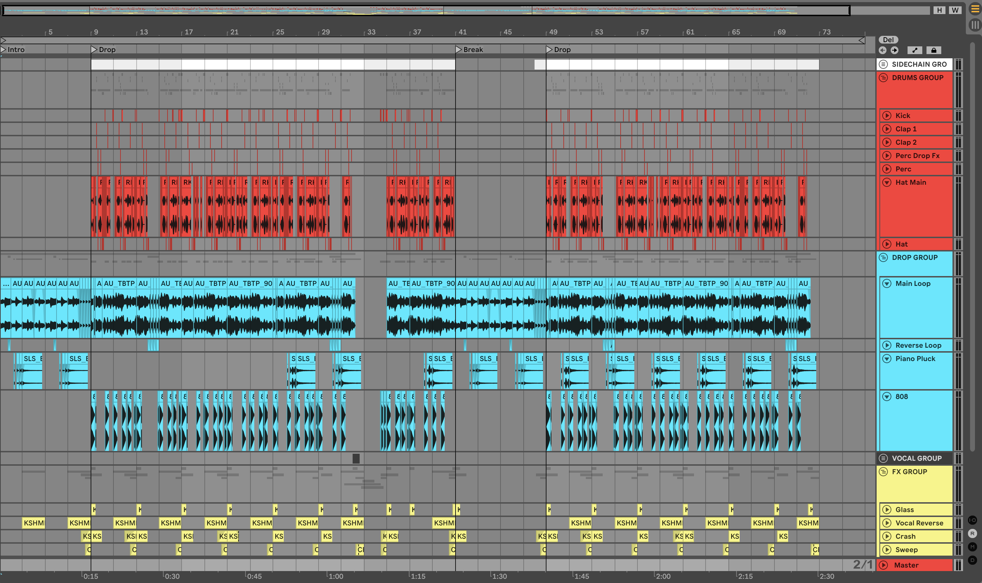Select the Break locator marker
Viewport: 982px width, 583px height.
point(458,50)
